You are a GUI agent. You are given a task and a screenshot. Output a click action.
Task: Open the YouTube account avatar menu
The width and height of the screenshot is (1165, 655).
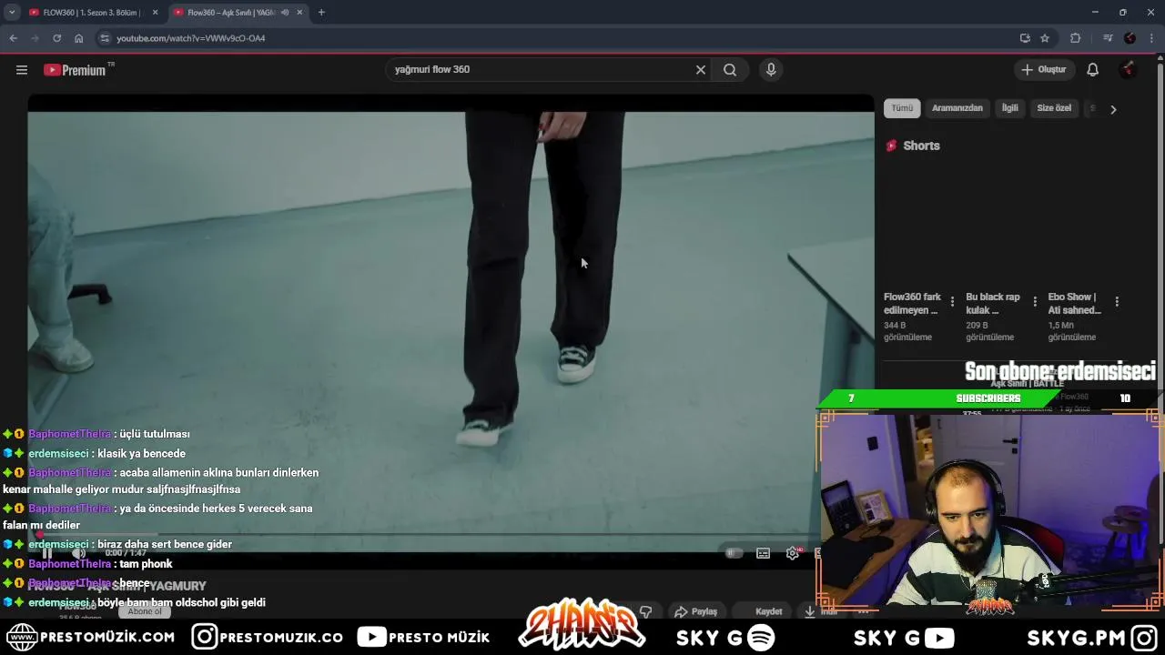(1129, 70)
